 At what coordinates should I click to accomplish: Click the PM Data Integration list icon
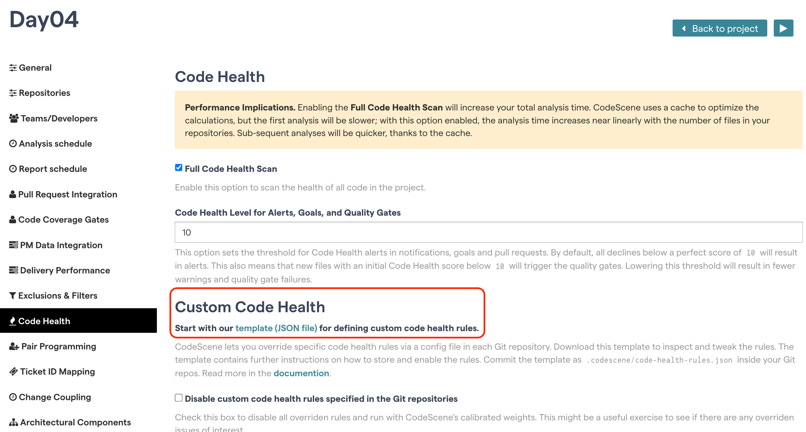[14, 245]
